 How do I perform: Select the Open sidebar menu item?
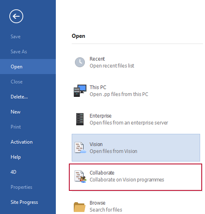[x=28, y=67]
